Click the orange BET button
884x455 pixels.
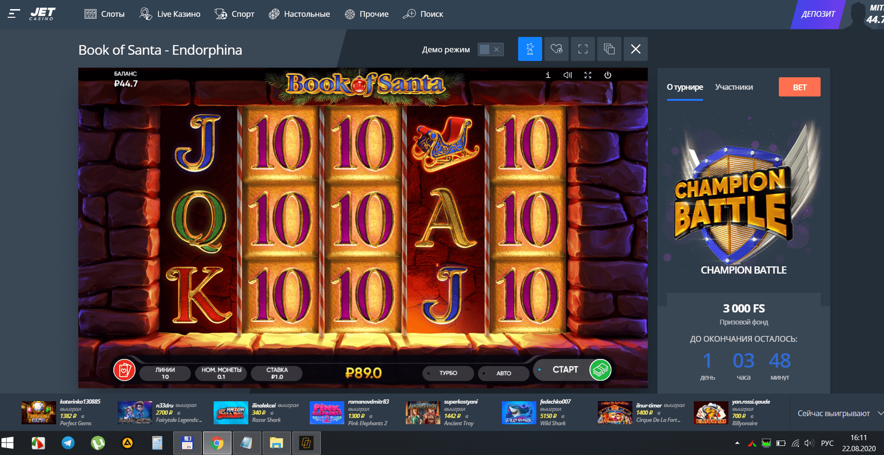[x=799, y=87]
